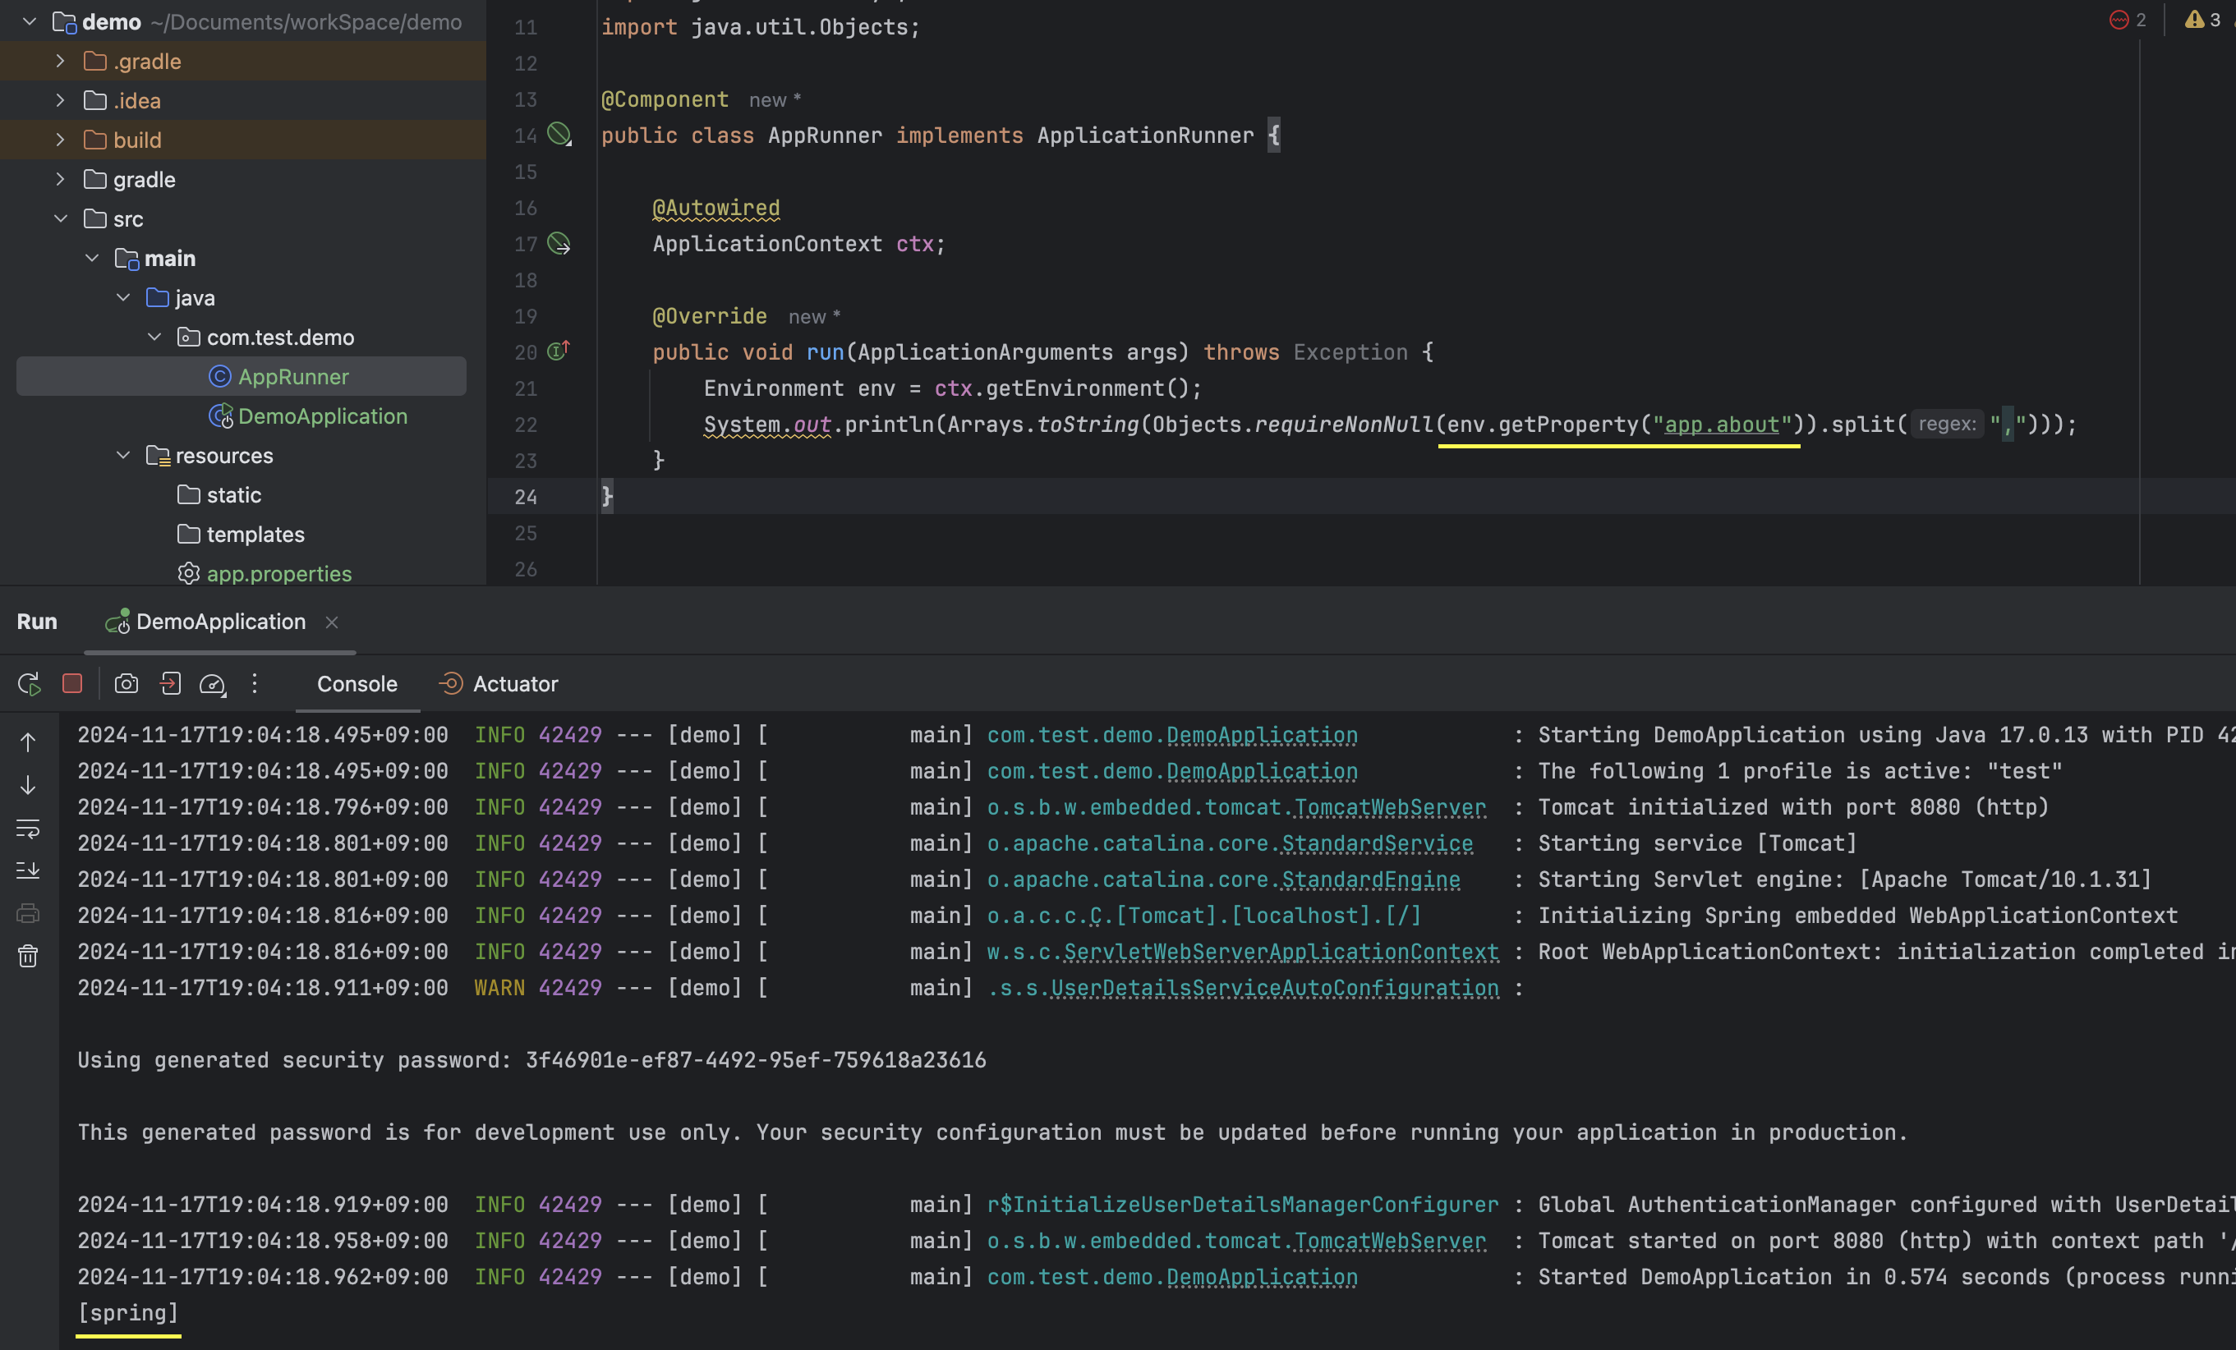Toggle scroll to end of console
This screenshot has height=1350, width=2236.
(28, 871)
